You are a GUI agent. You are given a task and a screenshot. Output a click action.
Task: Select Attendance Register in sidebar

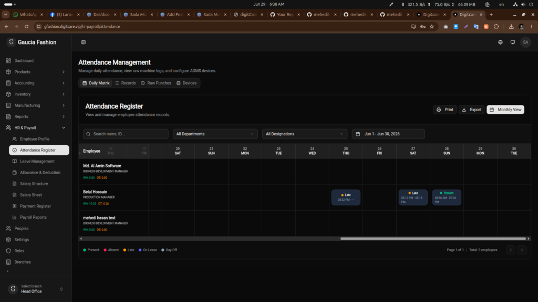pos(39,150)
